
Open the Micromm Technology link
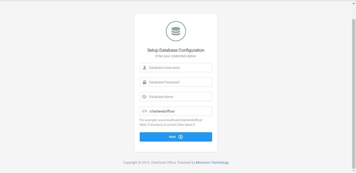pos(212,163)
